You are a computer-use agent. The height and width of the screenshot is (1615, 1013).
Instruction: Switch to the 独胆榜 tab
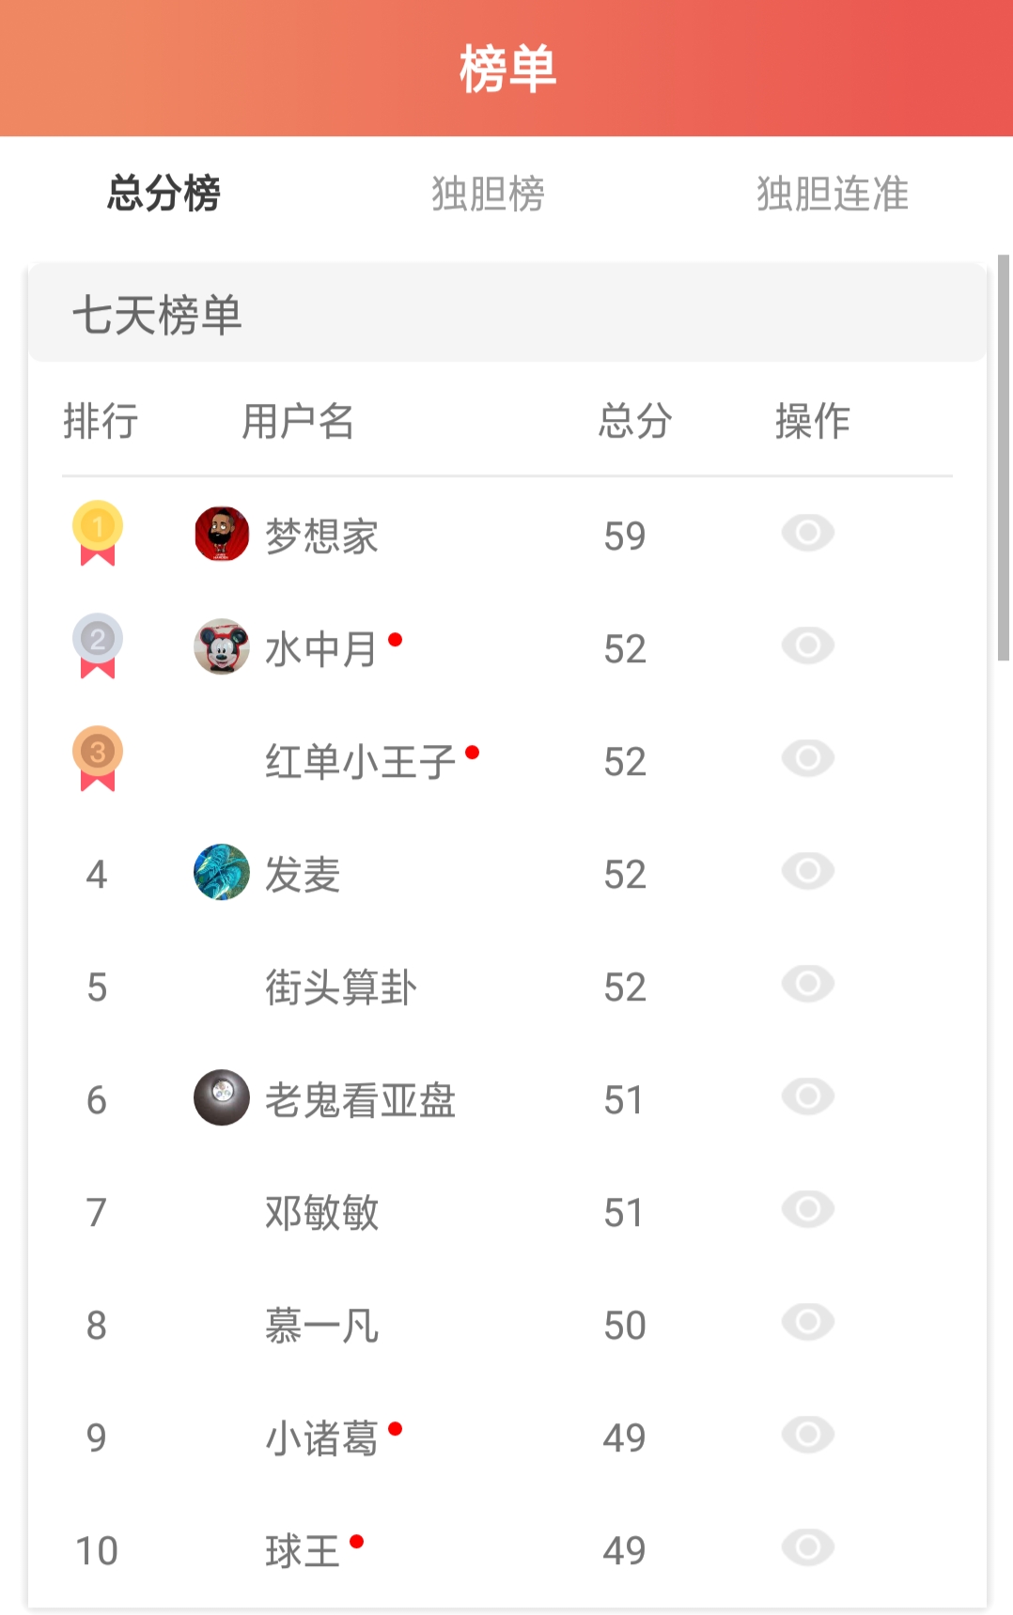point(488,194)
